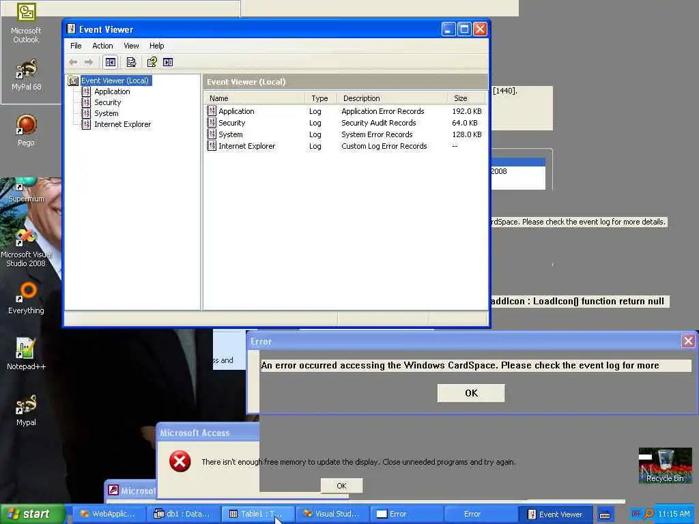This screenshot has width=699, height=524.
Task: Select Security log in the console tree
Action: pos(107,102)
